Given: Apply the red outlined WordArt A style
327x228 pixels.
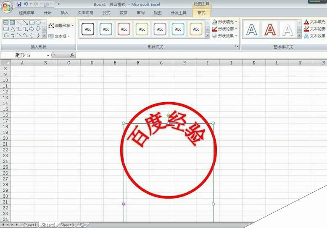Looking at the screenshot, I should click(270, 29).
